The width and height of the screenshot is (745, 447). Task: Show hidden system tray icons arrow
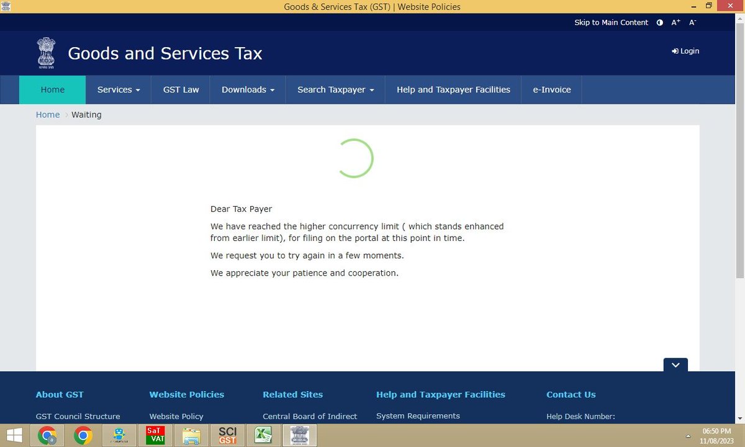(687, 436)
